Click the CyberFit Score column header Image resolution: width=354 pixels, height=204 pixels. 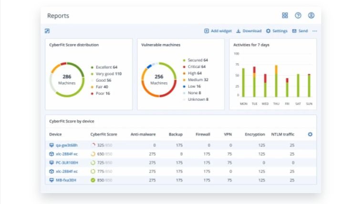point(104,135)
